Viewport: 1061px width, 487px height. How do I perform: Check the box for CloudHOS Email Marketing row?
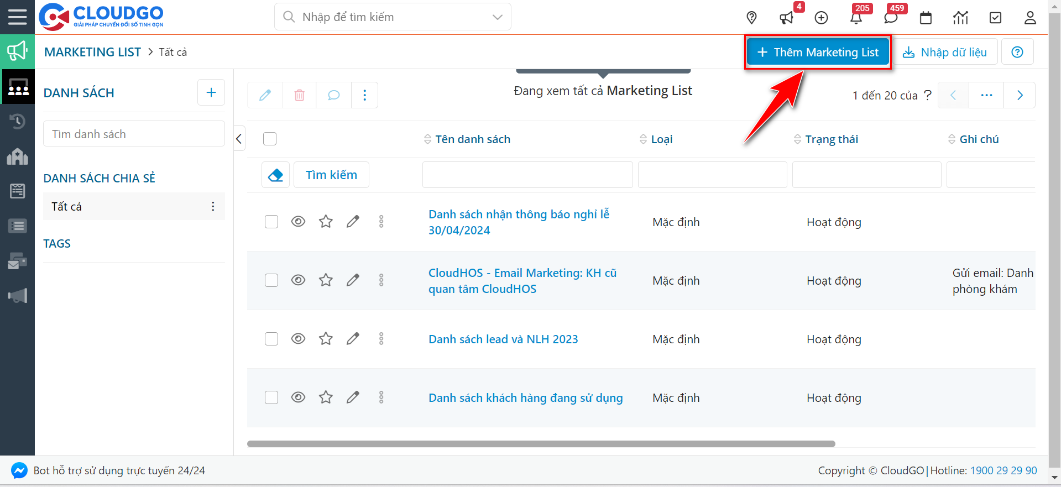click(x=271, y=280)
